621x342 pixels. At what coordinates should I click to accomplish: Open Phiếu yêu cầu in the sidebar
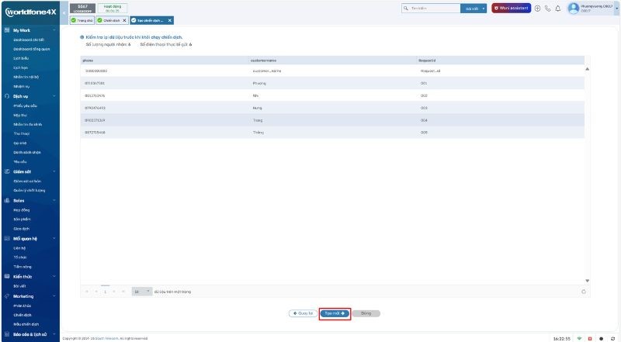26,105
